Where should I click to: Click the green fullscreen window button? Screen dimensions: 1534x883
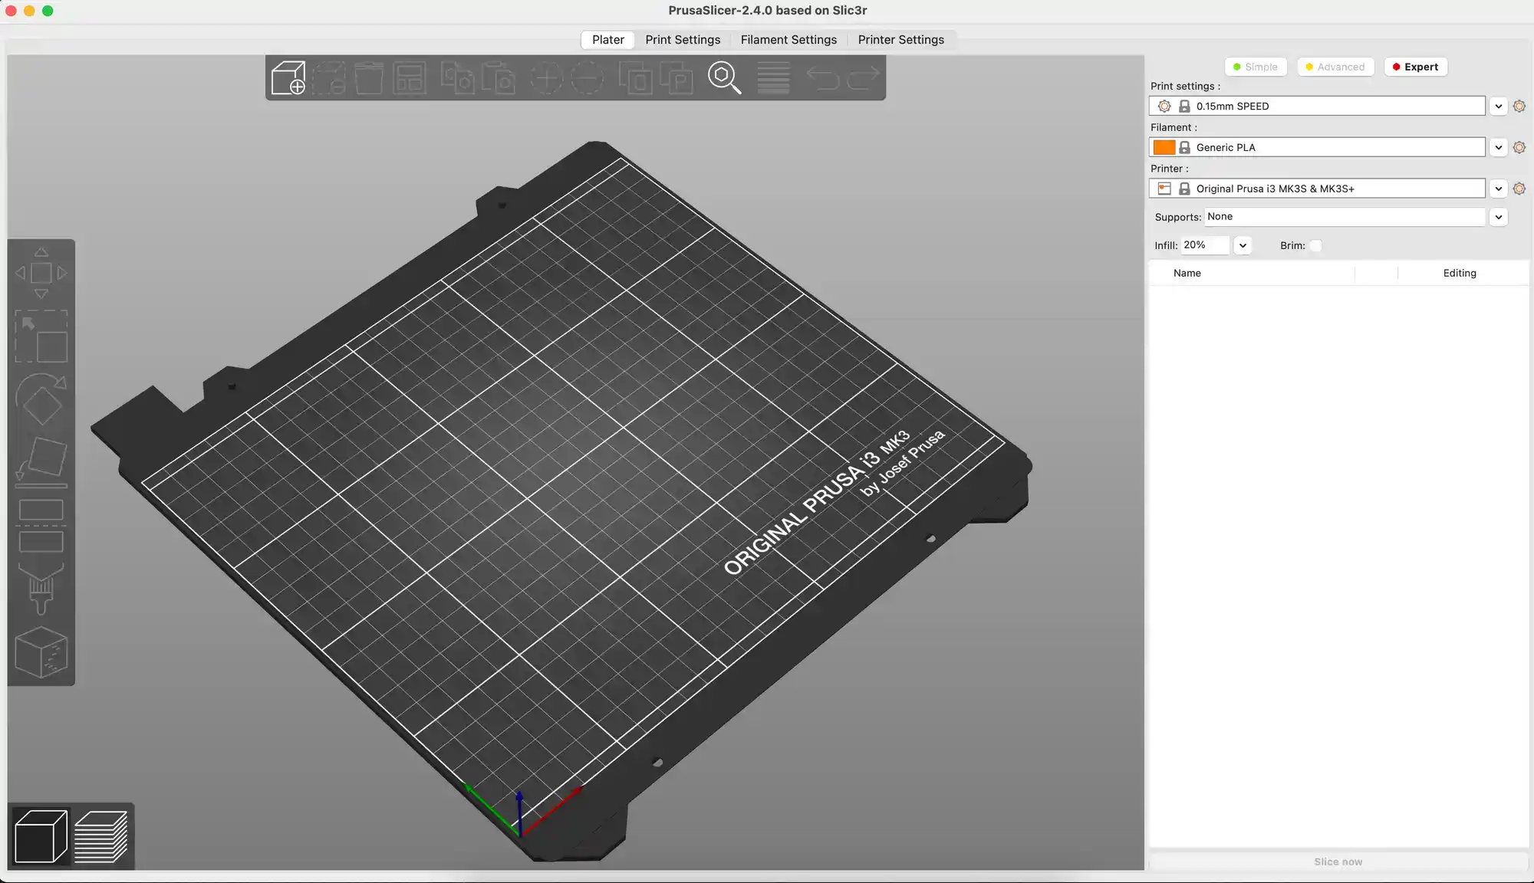[x=48, y=11]
